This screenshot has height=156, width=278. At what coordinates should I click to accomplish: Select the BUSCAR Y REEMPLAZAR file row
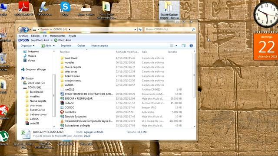click(121, 98)
